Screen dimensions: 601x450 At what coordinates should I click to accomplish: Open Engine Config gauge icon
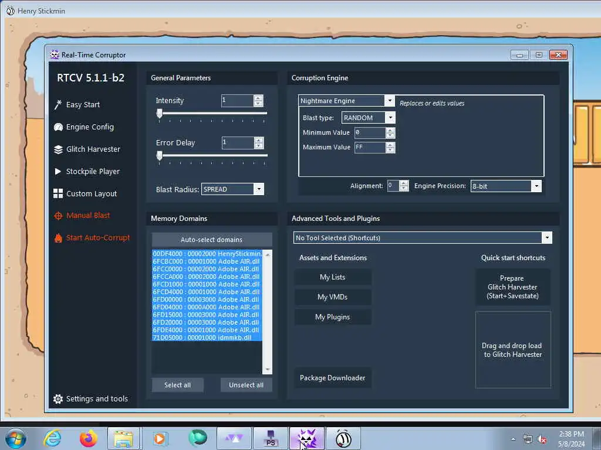[58, 127]
